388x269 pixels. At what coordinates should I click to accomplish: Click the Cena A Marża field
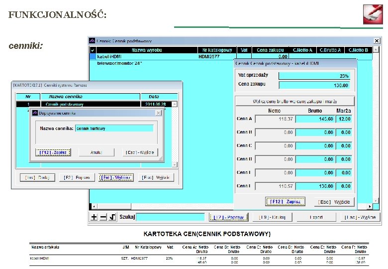click(x=343, y=119)
